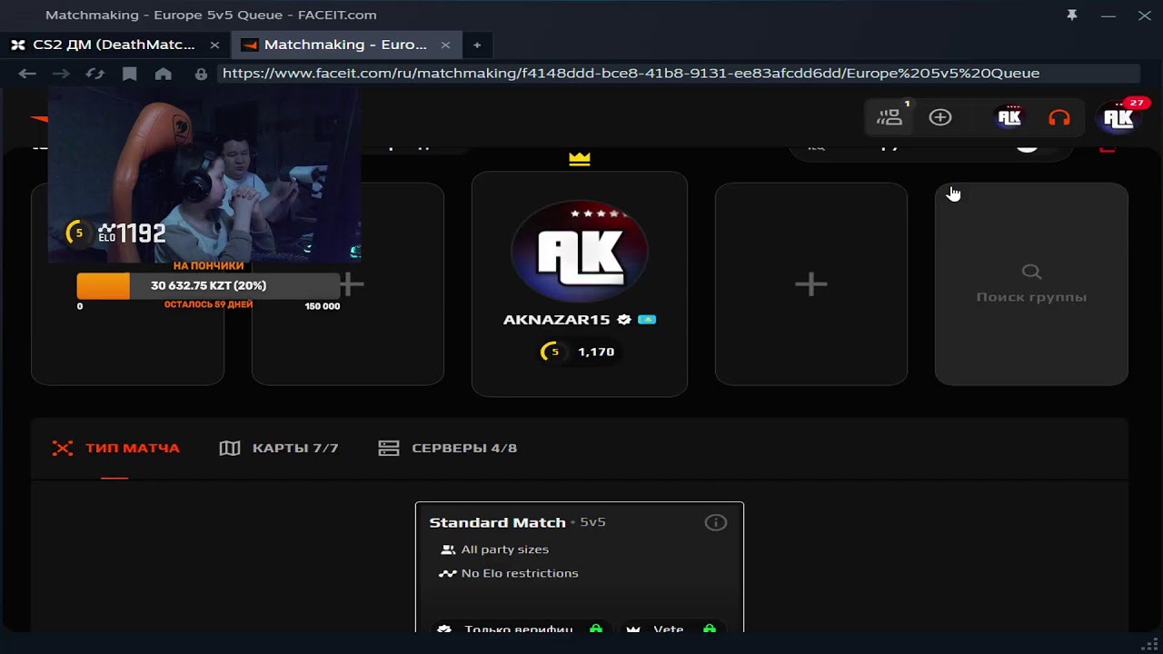
Task: Click the server icon beside СЕРВЕРЫ 4/8
Action: click(x=389, y=448)
